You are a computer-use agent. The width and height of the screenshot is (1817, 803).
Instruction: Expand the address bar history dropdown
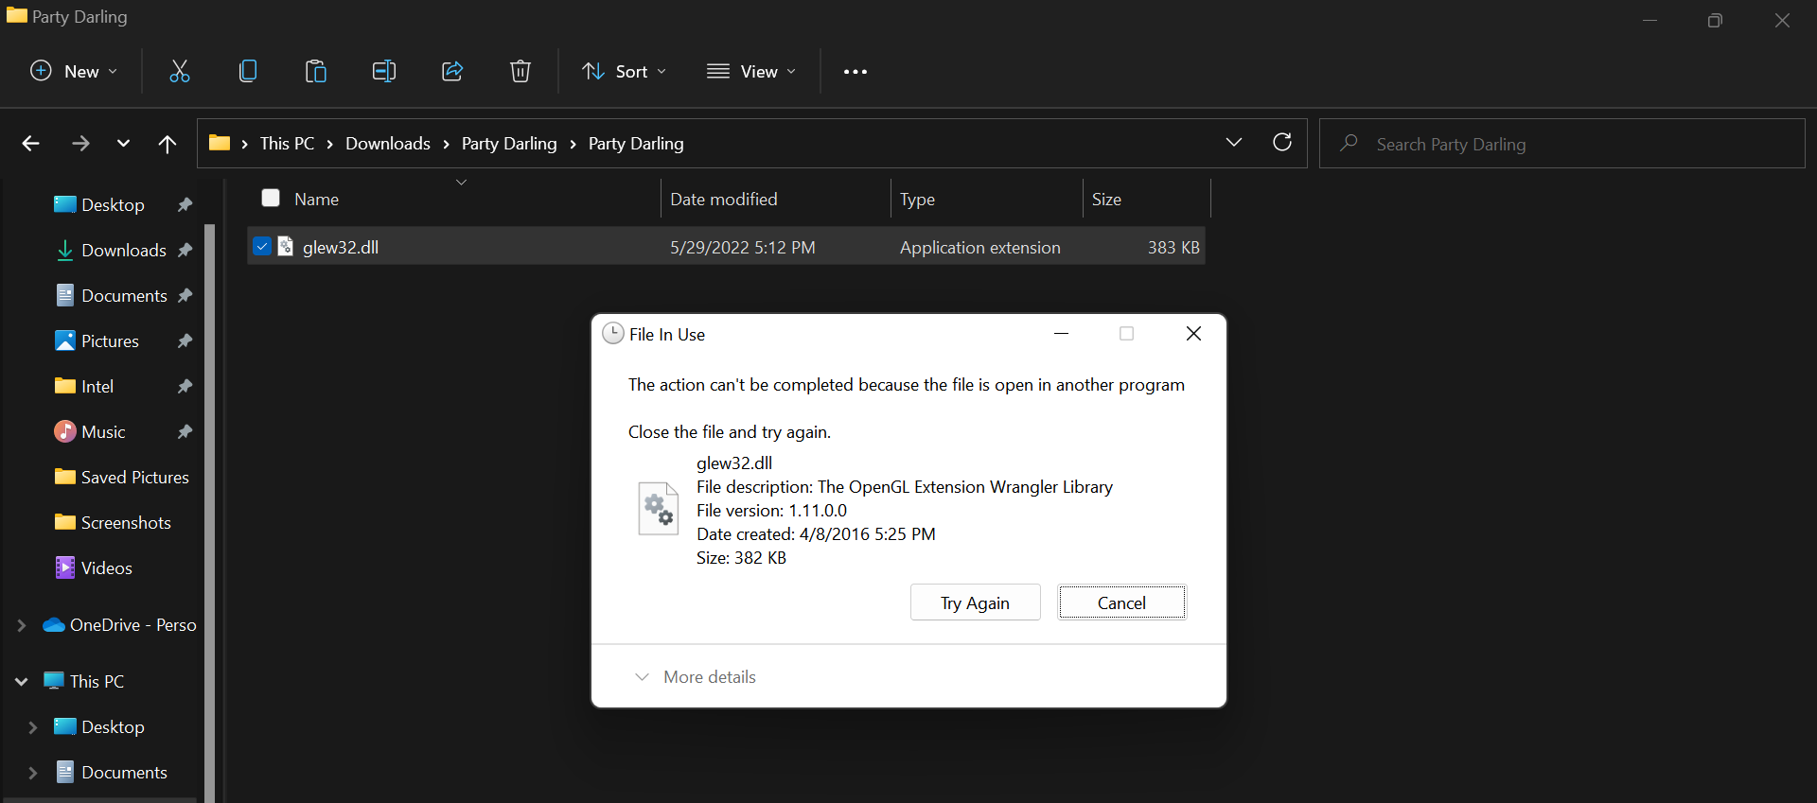point(1234,142)
